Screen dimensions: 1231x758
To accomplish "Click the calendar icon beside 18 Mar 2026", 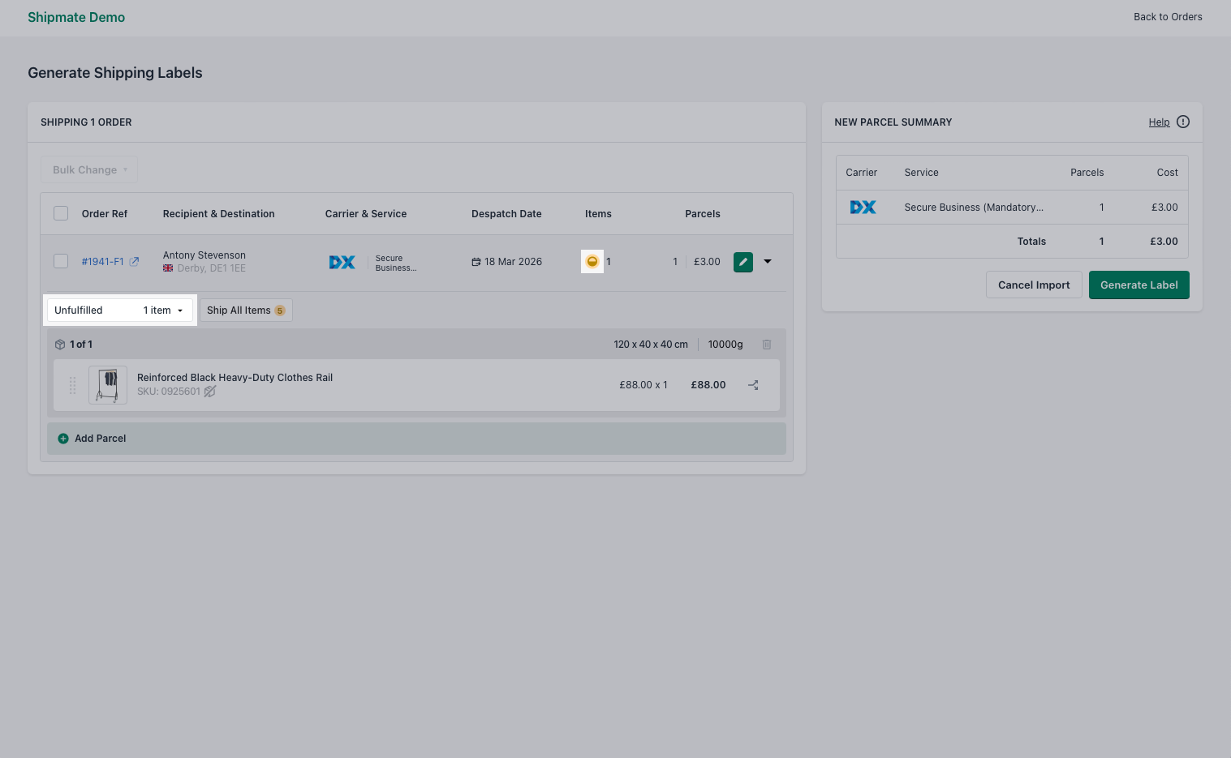I will click(476, 261).
